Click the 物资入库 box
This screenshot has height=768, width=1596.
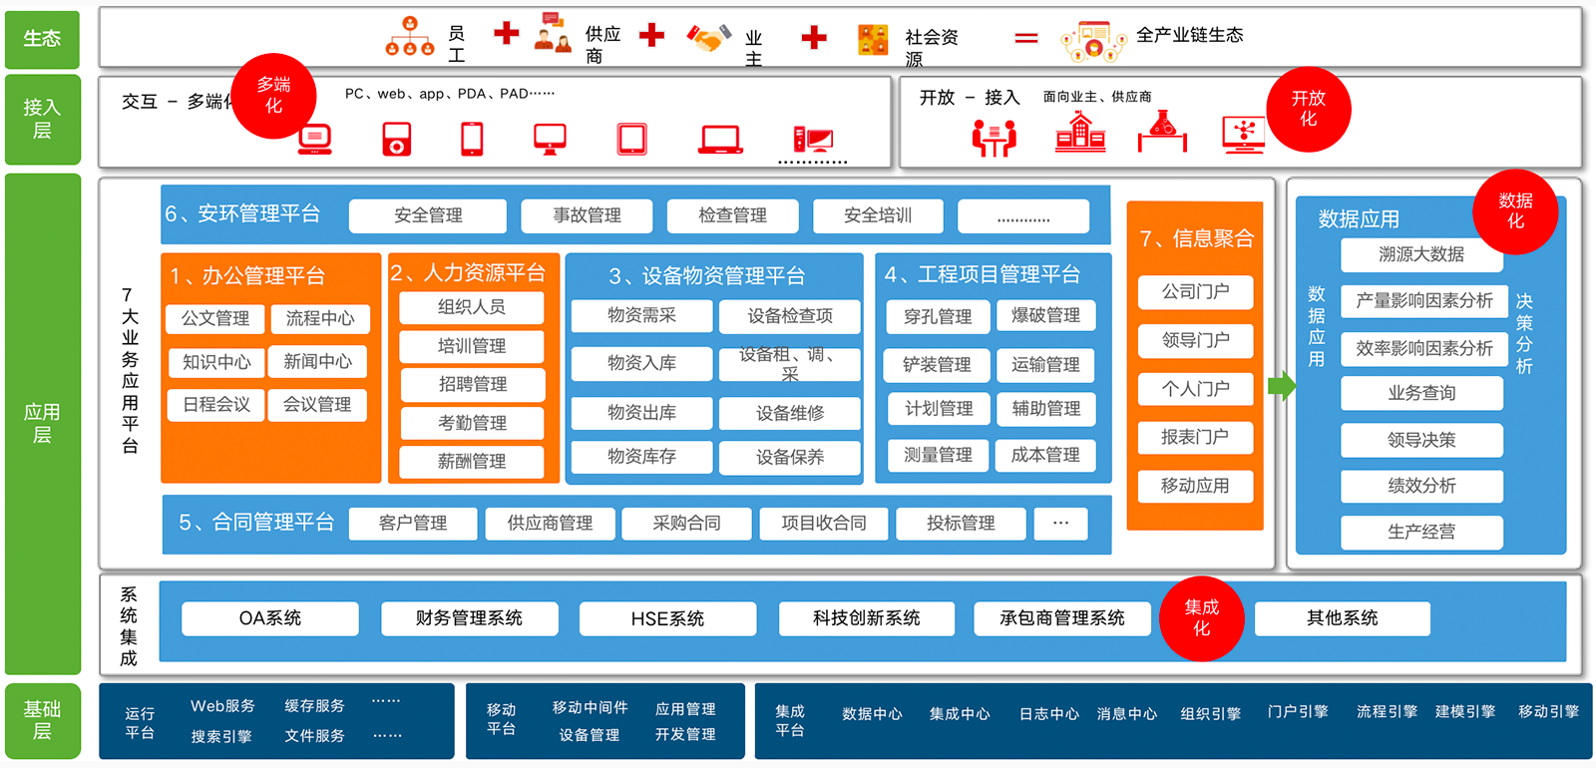641,364
